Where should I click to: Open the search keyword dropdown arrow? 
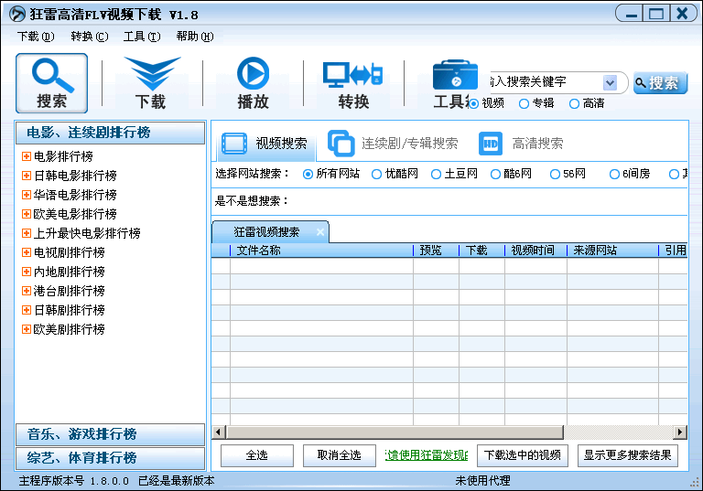pyautogui.click(x=610, y=83)
